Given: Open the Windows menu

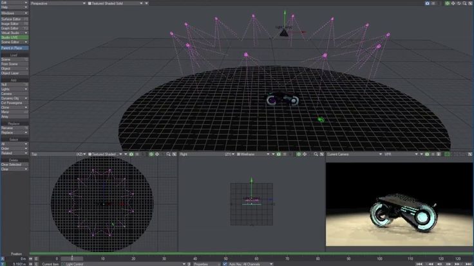Looking at the screenshot, I should (14, 13).
